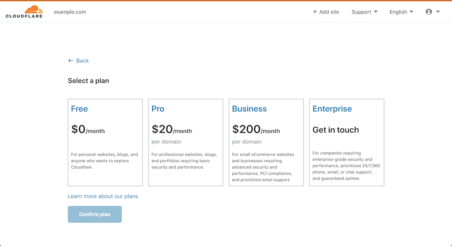Click the Cloudflare cloud logo
452x246 pixels.
[x=24, y=12]
